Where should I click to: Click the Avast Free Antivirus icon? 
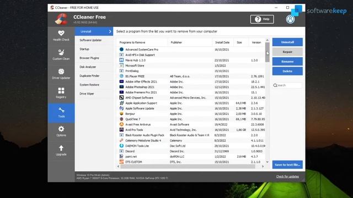coord(121,124)
